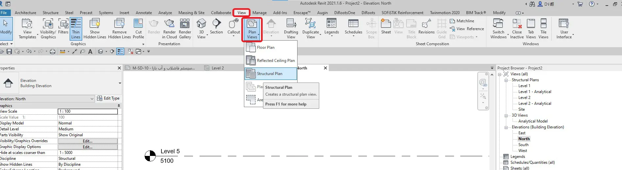The width and height of the screenshot is (622, 170).
Task: Select Analytical Model 3D view
Action: tap(533, 121)
